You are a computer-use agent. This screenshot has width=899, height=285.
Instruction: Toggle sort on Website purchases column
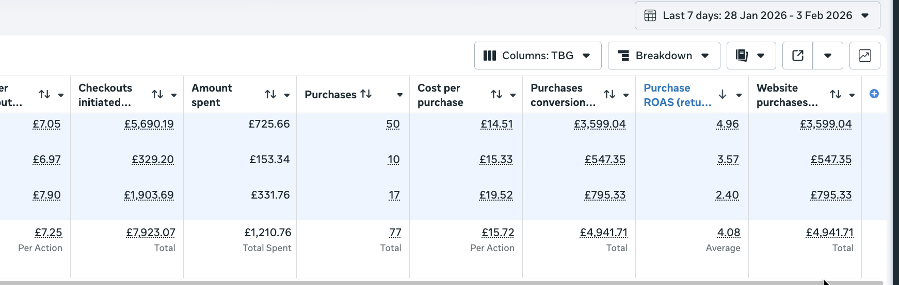tap(835, 94)
